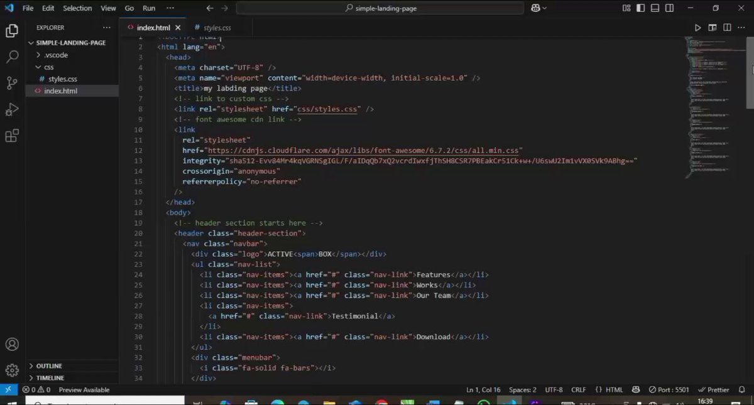Viewport: 754px width, 405px height.
Task: Click Preview Available in status bar
Action: click(x=84, y=390)
